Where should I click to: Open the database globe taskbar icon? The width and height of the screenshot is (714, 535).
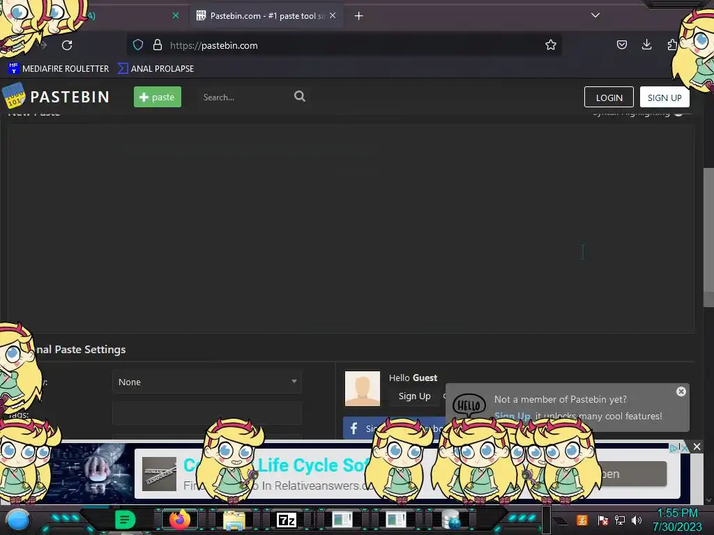451,520
